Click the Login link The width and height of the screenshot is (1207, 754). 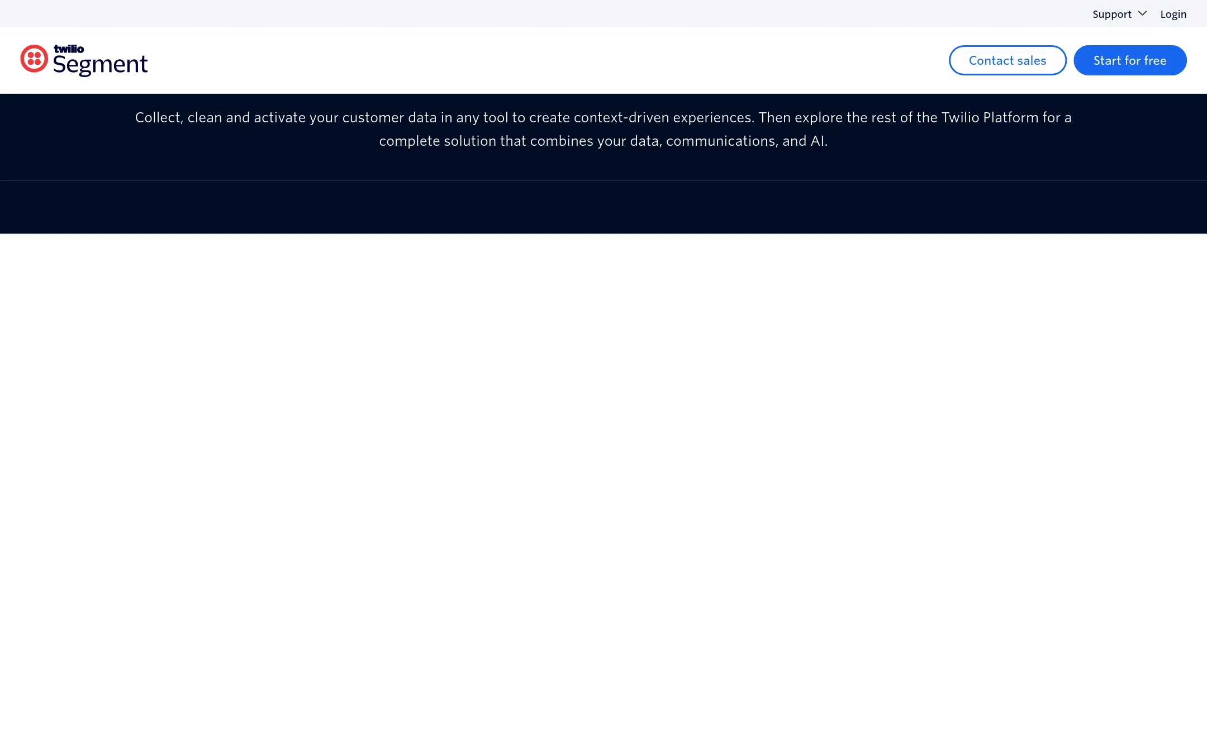[x=1173, y=14]
